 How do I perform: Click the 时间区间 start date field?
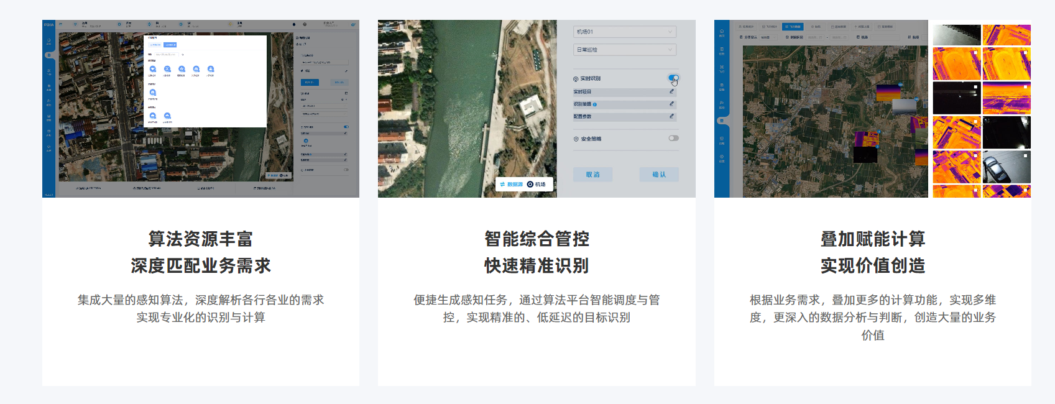coord(814,37)
